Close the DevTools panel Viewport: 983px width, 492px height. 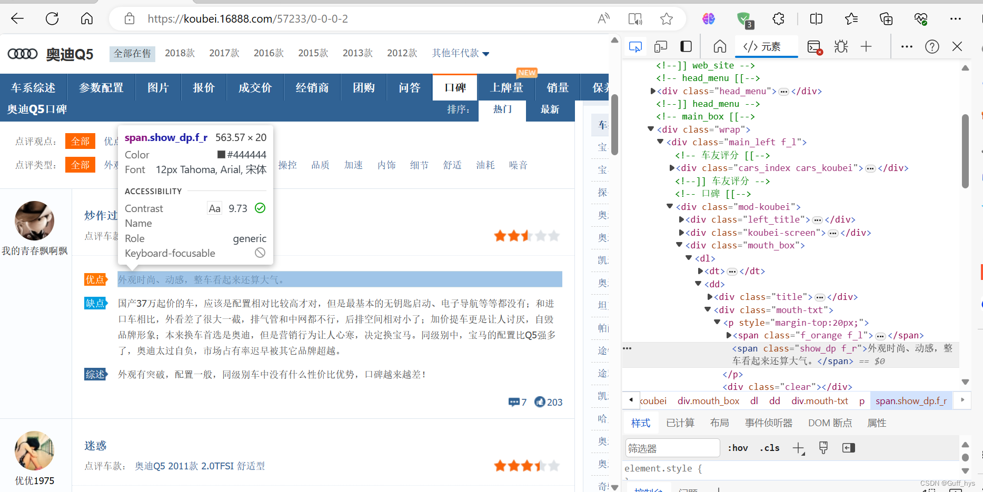click(x=957, y=46)
